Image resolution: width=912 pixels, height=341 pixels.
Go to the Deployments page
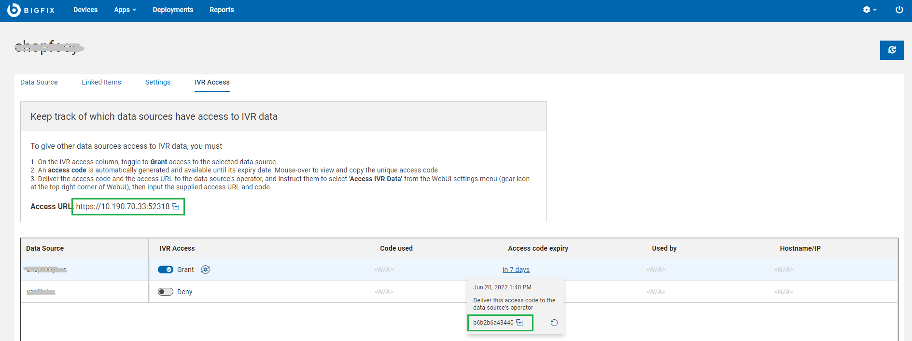click(173, 10)
